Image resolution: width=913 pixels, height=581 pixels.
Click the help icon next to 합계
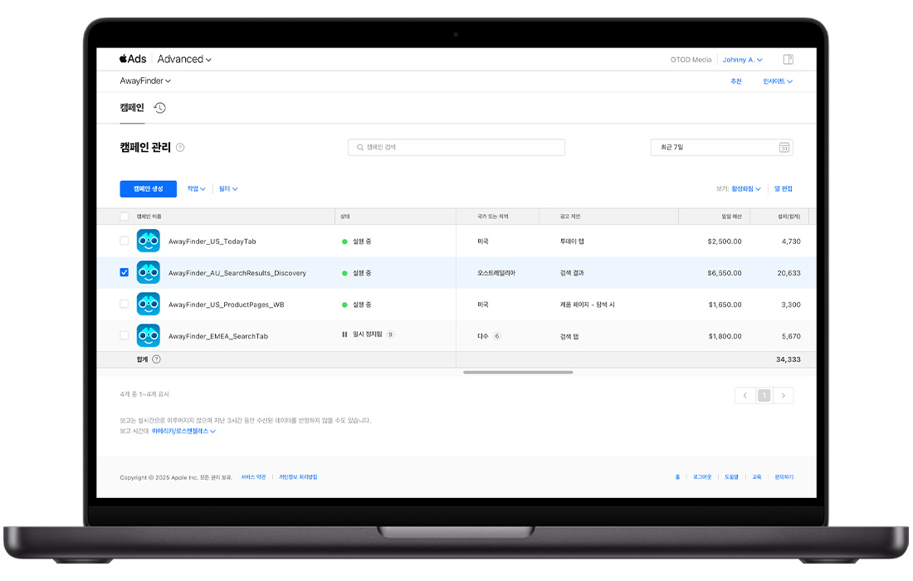156,359
